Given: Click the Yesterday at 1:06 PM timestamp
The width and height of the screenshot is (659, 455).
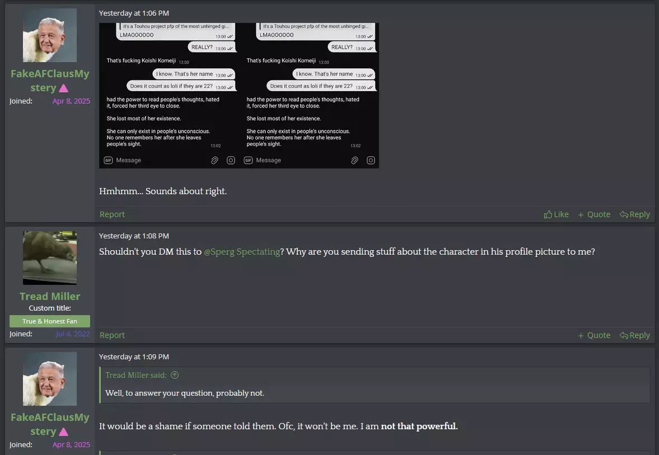Looking at the screenshot, I should pyautogui.click(x=134, y=13).
